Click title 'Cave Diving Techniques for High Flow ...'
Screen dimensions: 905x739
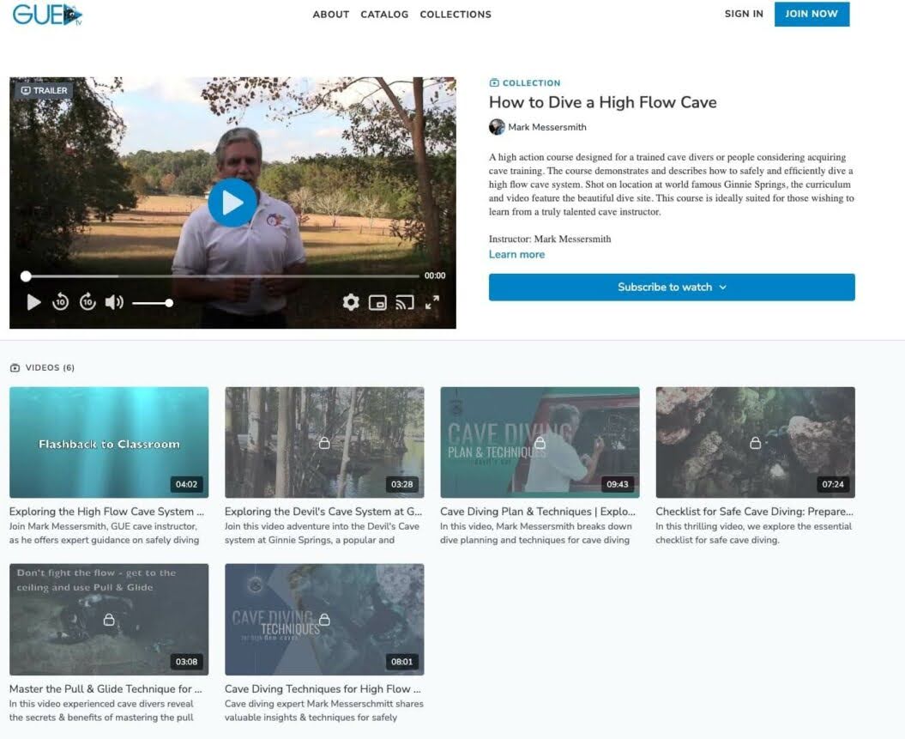click(323, 688)
